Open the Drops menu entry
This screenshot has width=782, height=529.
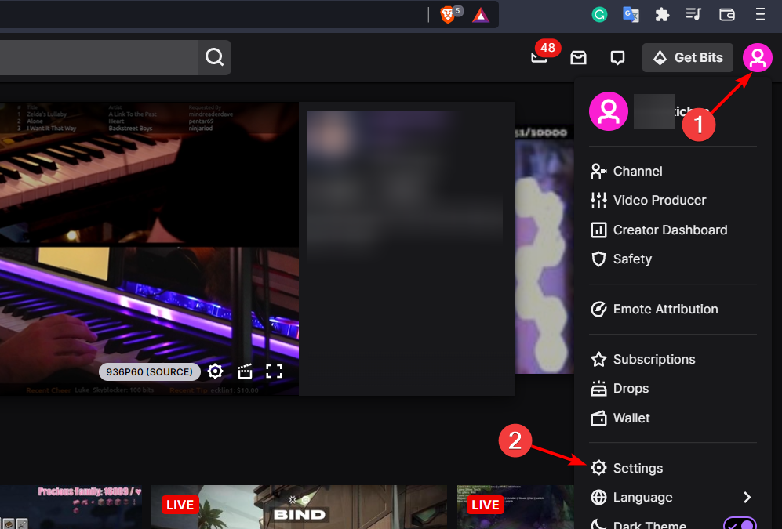tap(673, 389)
